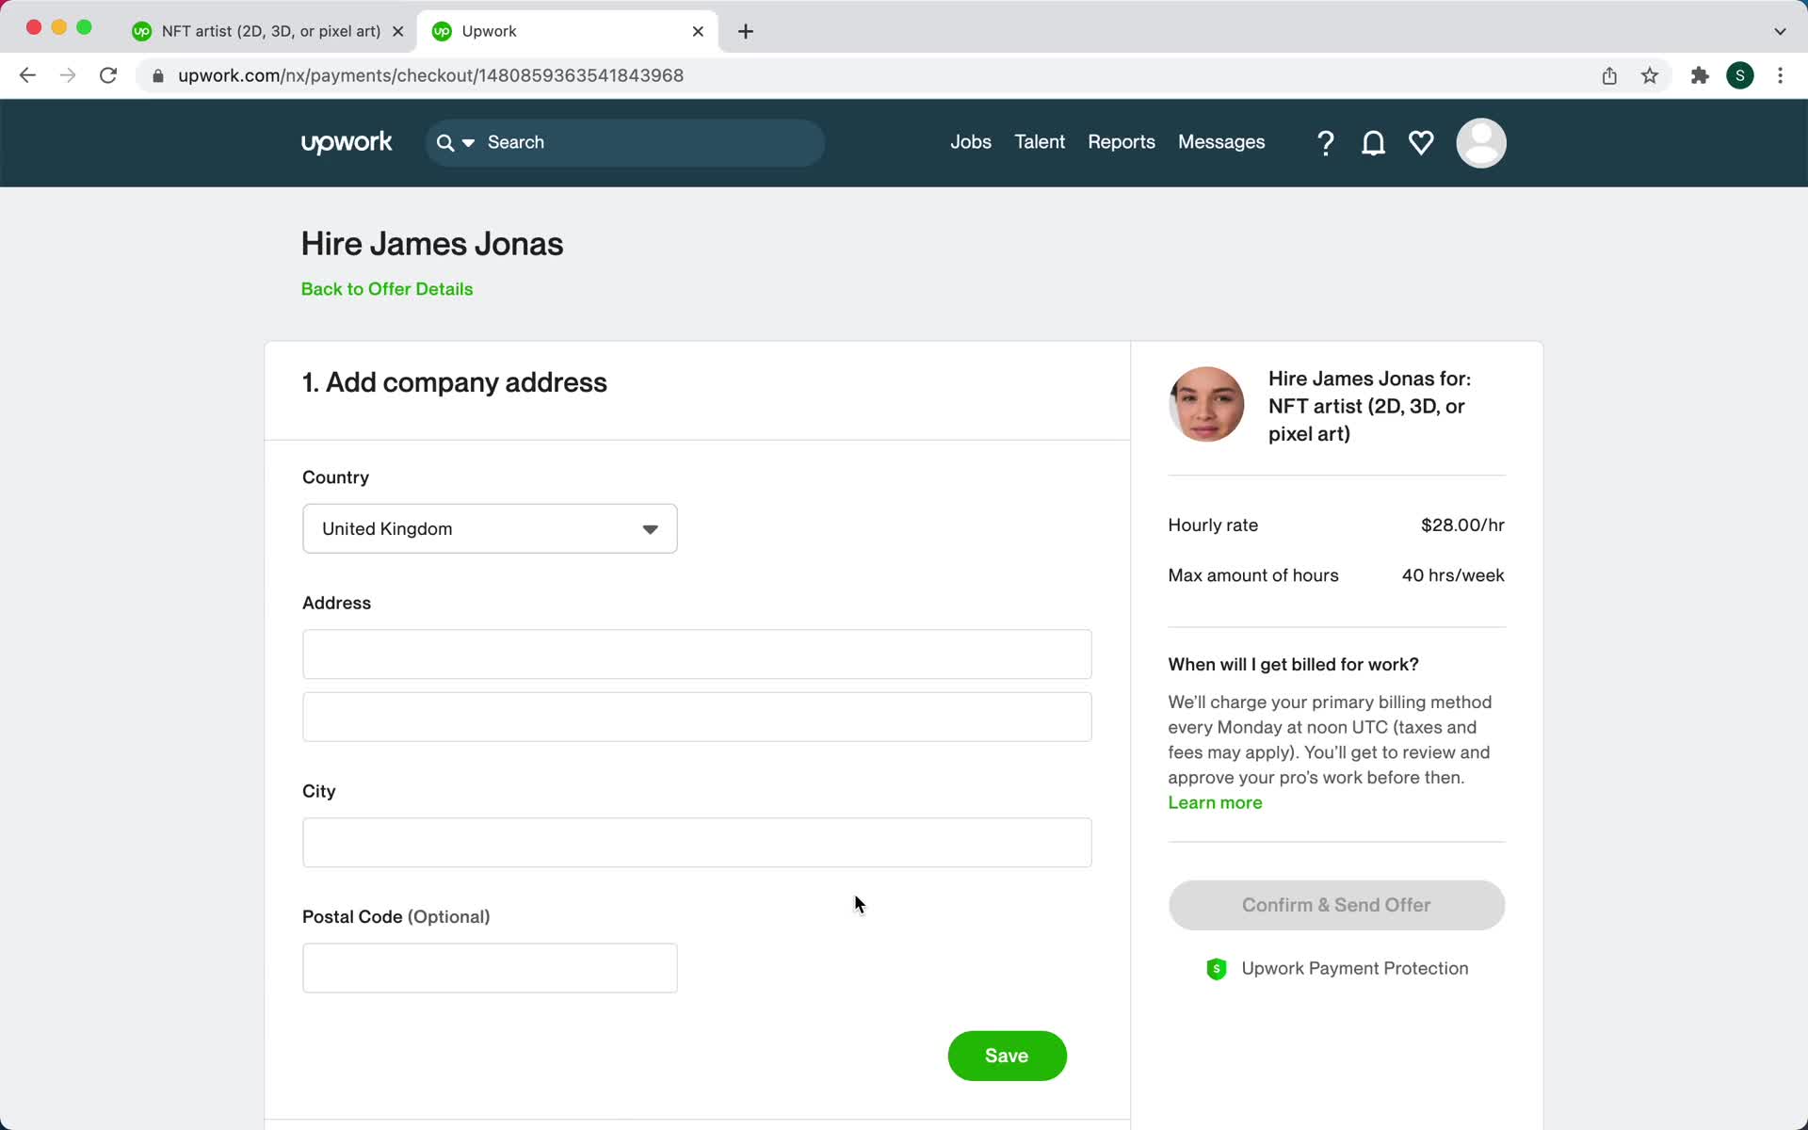This screenshot has width=1808, height=1130.
Task: Click the notifications bell icon
Action: coord(1373,142)
